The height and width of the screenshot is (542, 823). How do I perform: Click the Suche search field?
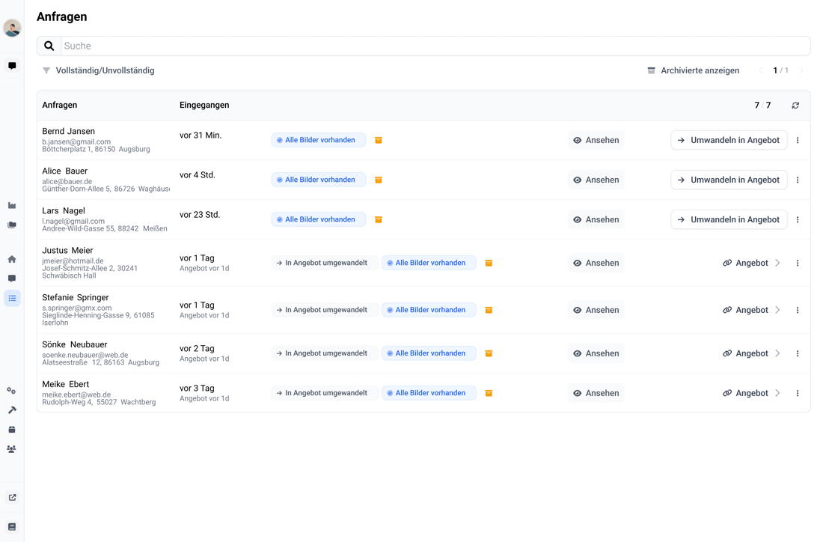(434, 46)
